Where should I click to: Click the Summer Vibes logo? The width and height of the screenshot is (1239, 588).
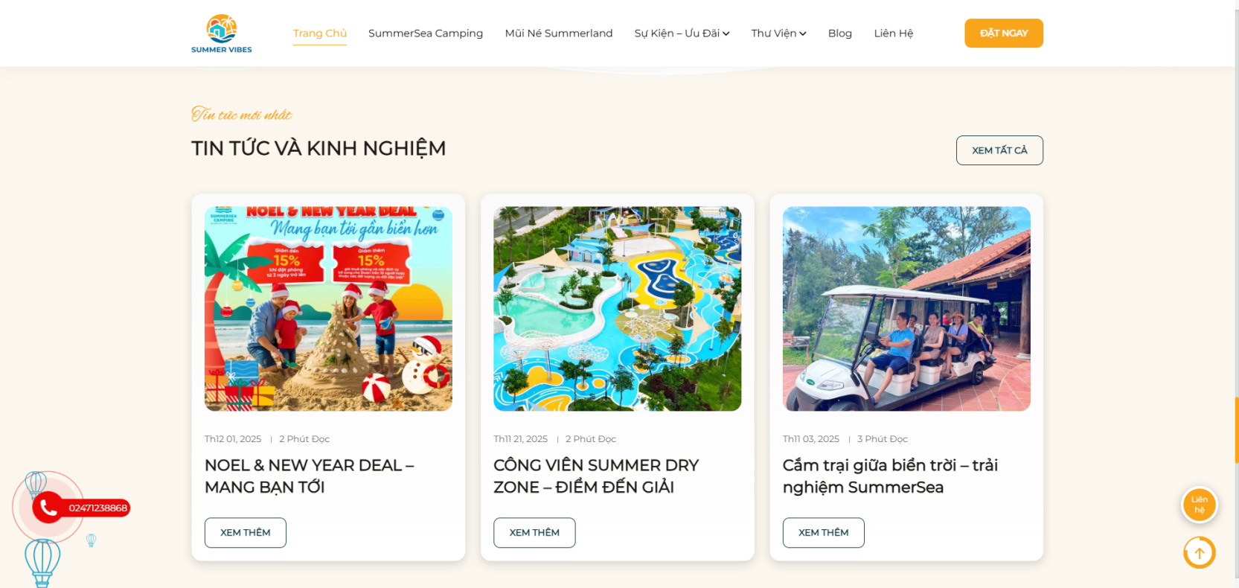pos(221,33)
